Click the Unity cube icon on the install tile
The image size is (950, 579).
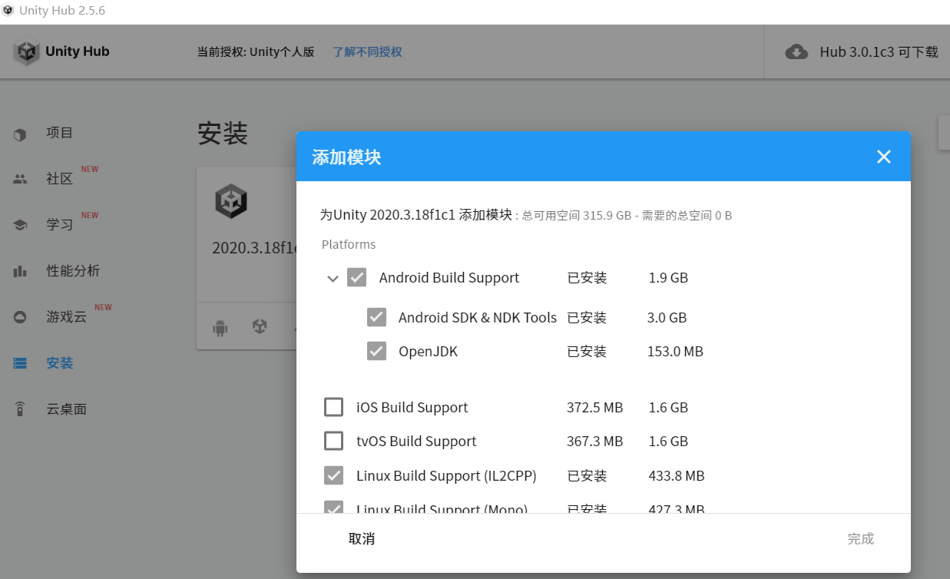coord(260,326)
